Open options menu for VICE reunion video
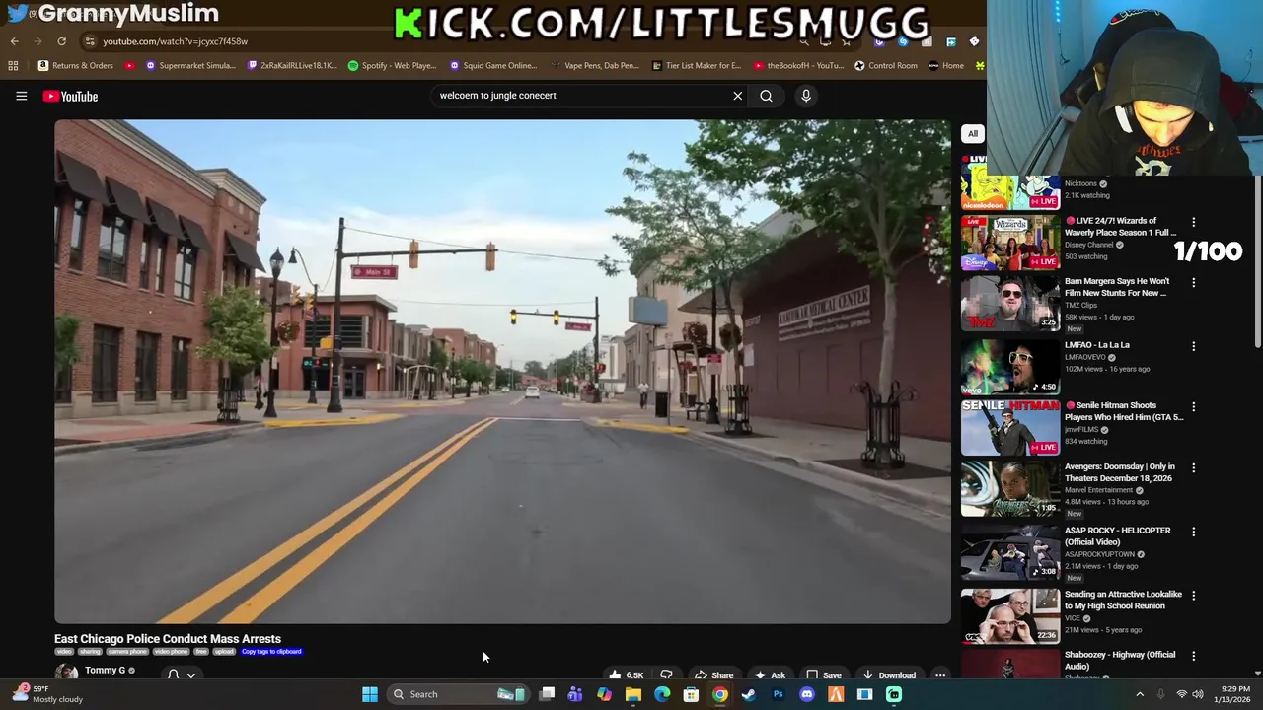The height and width of the screenshot is (710, 1263). tap(1193, 596)
